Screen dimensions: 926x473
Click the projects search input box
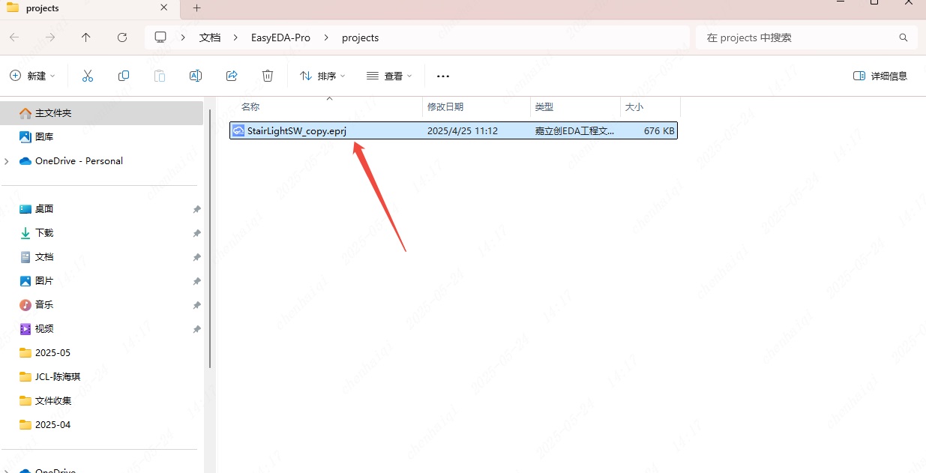tap(799, 37)
